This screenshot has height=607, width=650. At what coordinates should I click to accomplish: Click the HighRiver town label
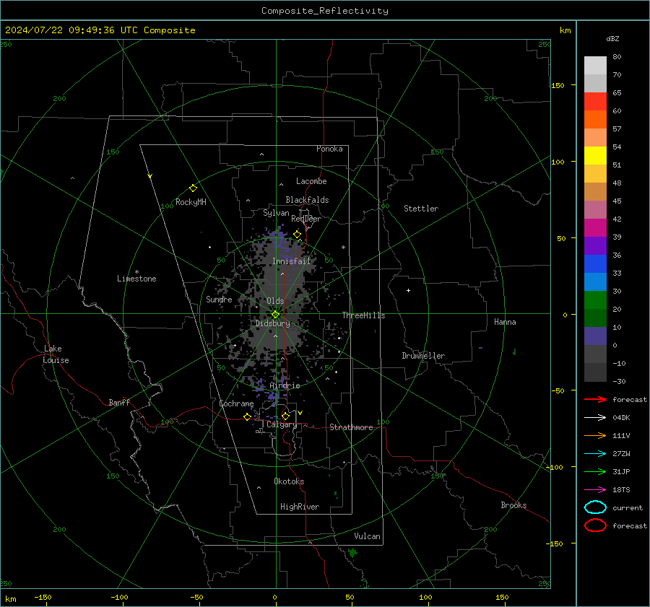click(x=300, y=507)
